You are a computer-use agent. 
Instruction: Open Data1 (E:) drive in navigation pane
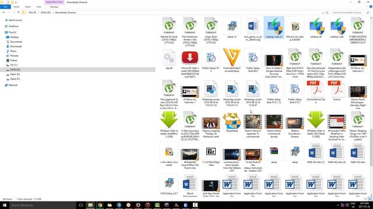(15, 74)
